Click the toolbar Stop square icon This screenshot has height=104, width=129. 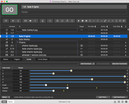click(x=83, y=21)
